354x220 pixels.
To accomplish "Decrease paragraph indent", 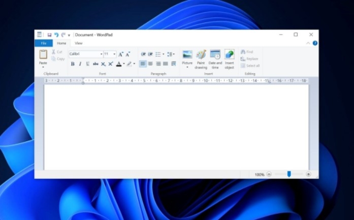I will tap(143, 54).
